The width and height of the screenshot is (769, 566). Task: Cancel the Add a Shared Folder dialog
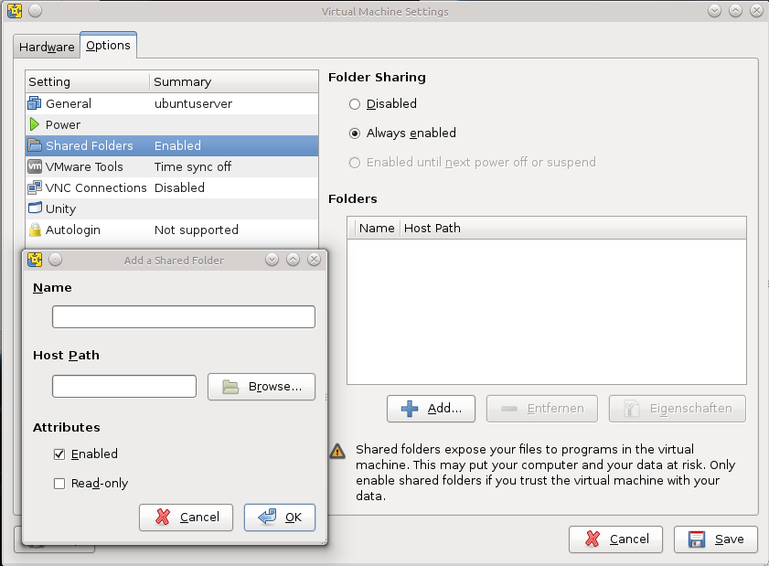click(x=187, y=518)
